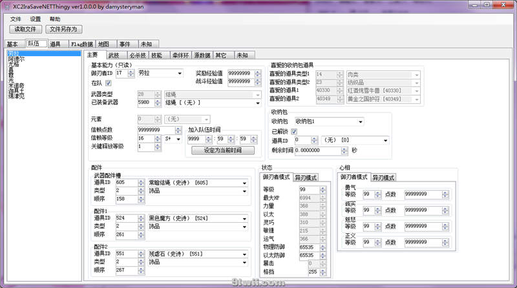517x288 pixels.
Task: Switch to the 道具 tab
Action: [x=55, y=44]
